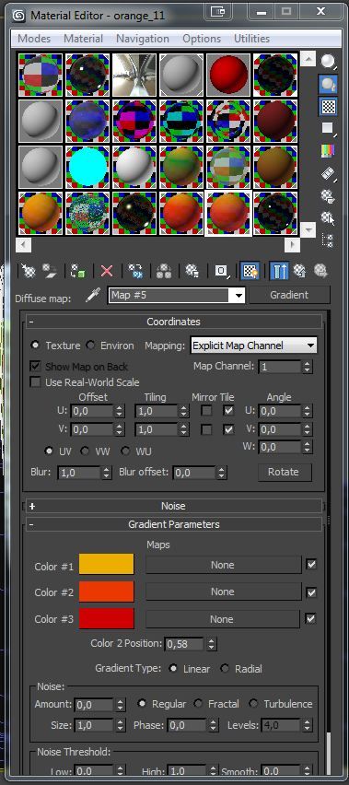This screenshot has width=349, height=785.
Task: Open Material Editor Options icon
Action: click(x=328, y=195)
